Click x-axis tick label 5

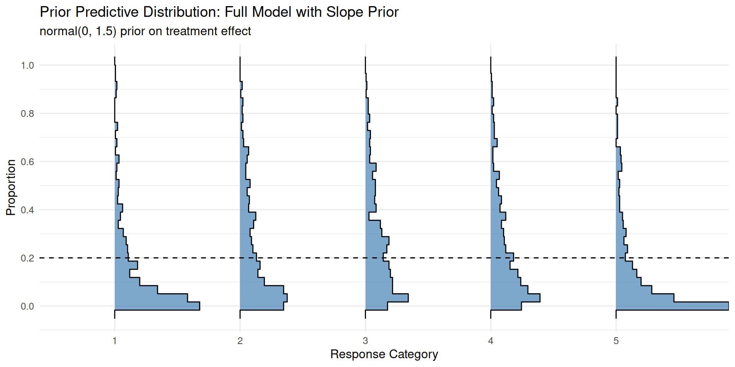[616, 341]
